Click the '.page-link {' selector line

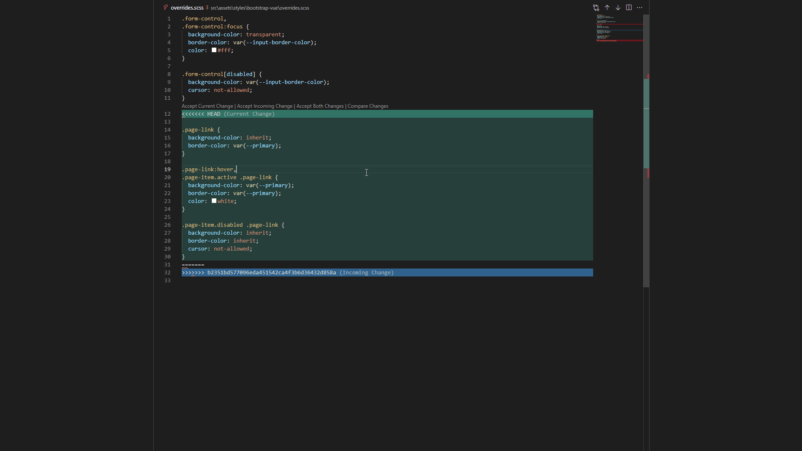point(201,130)
